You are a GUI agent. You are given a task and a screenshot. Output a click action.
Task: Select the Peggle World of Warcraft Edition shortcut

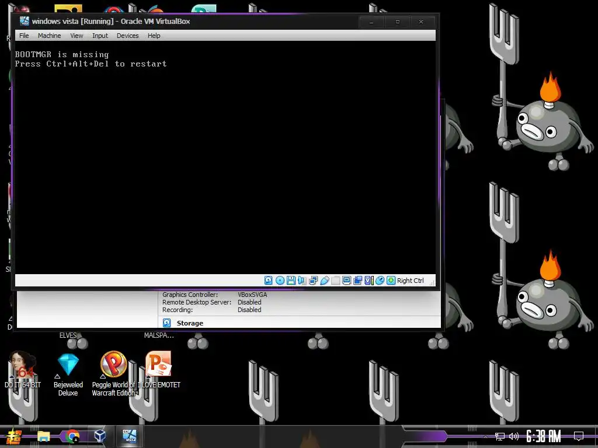click(x=113, y=374)
